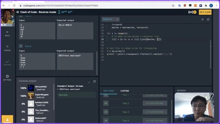Viewport: 220px width, 124px height.
Task: Minimize the Console output panel
Action: 89,82
